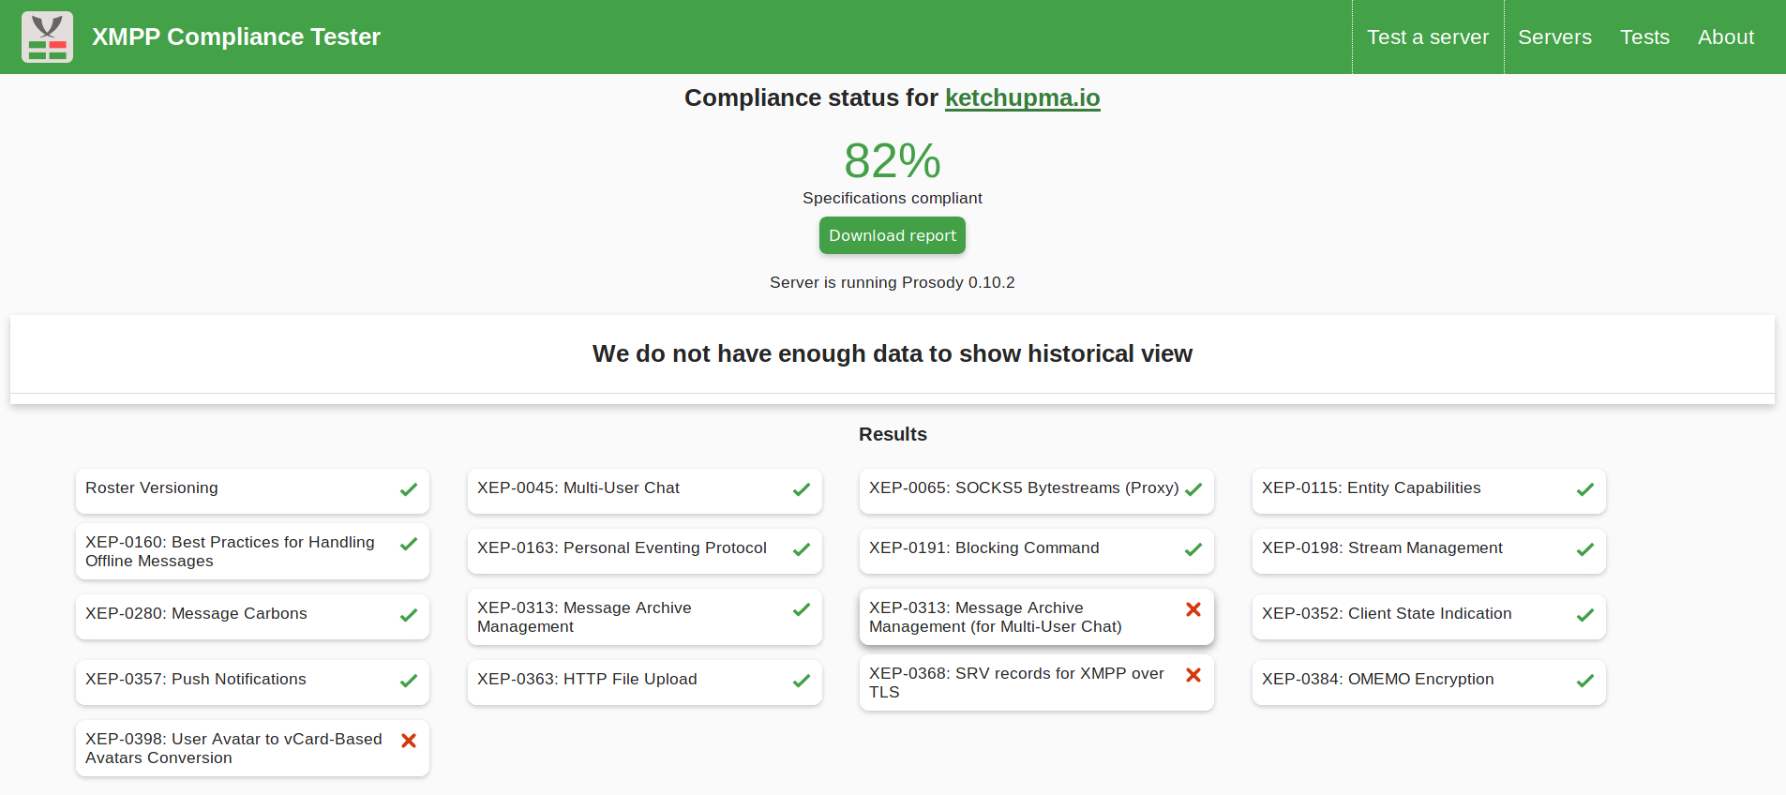Click the check icon for Push Notifications

tap(409, 681)
